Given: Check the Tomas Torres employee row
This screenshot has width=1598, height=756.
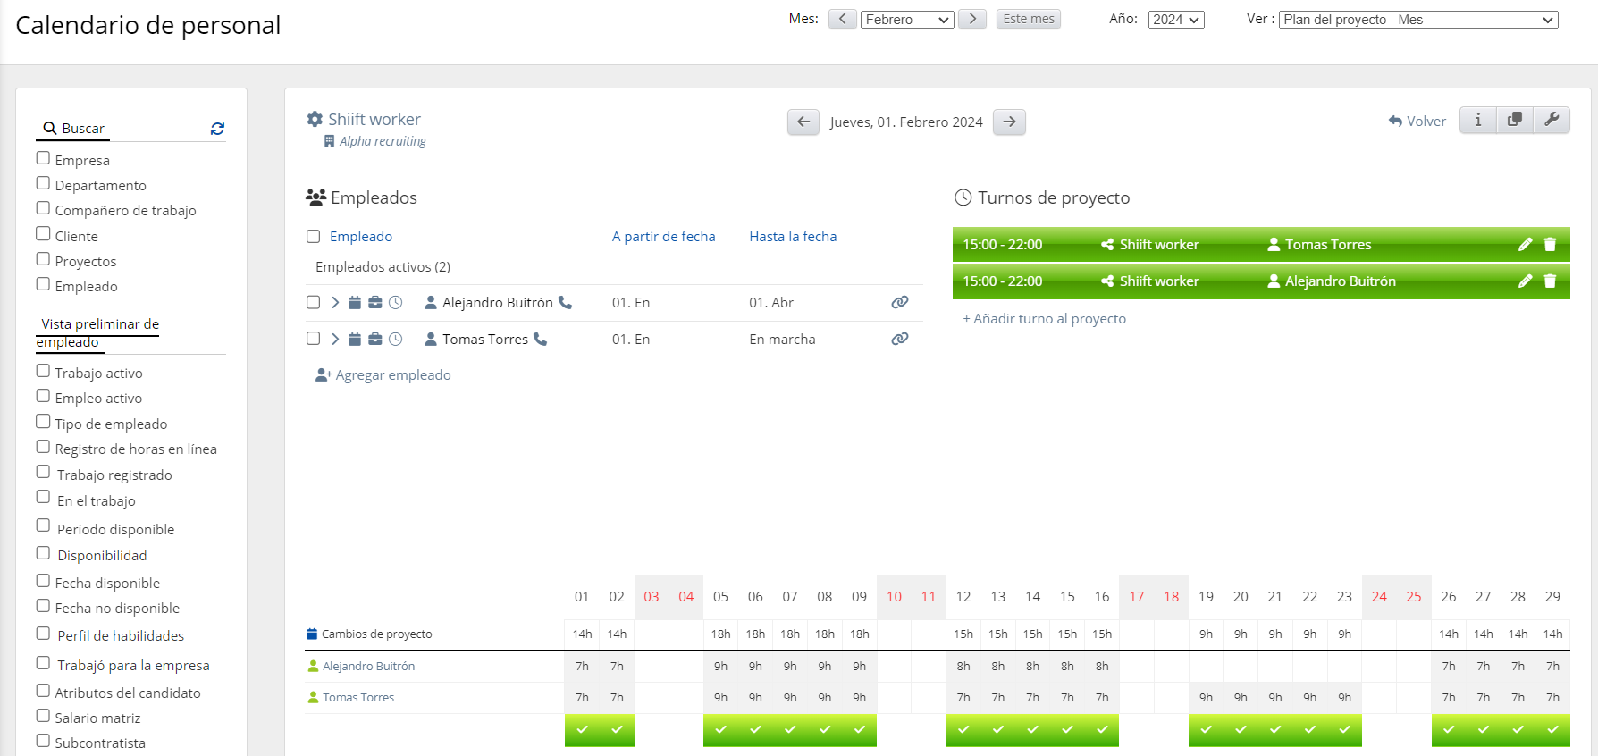Looking at the screenshot, I should [x=314, y=340].
